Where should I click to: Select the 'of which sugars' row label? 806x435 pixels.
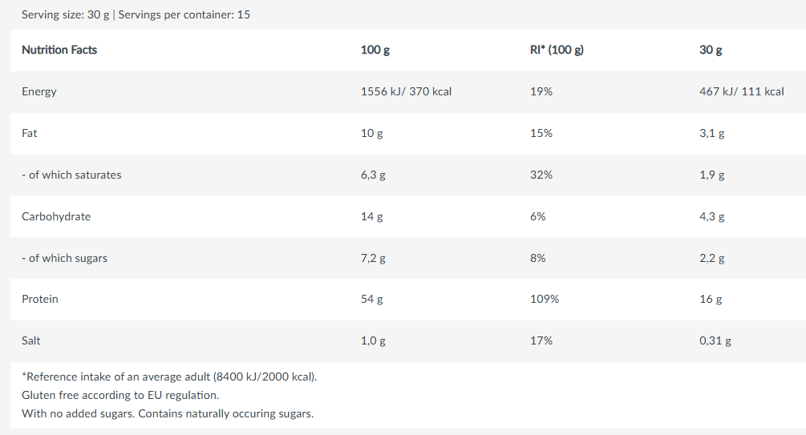point(64,258)
